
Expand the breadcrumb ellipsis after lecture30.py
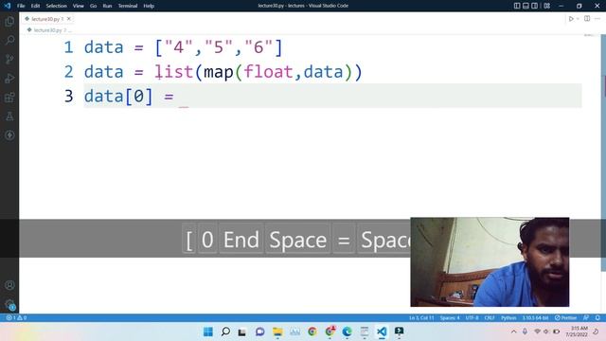69,30
